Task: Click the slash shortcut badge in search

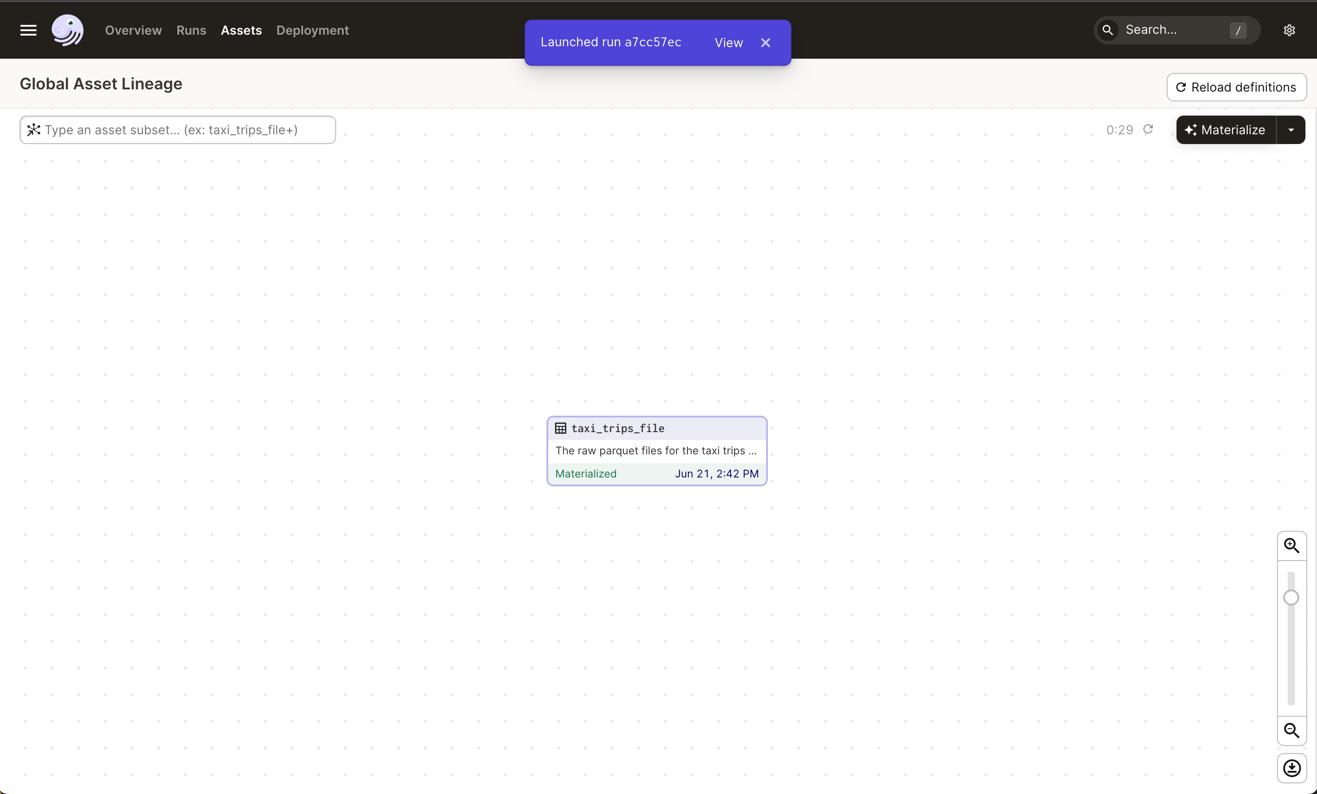Action: (x=1238, y=31)
